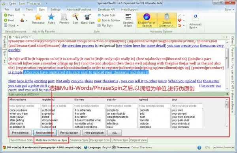Click the red heart favorite icon

click(179, 20)
